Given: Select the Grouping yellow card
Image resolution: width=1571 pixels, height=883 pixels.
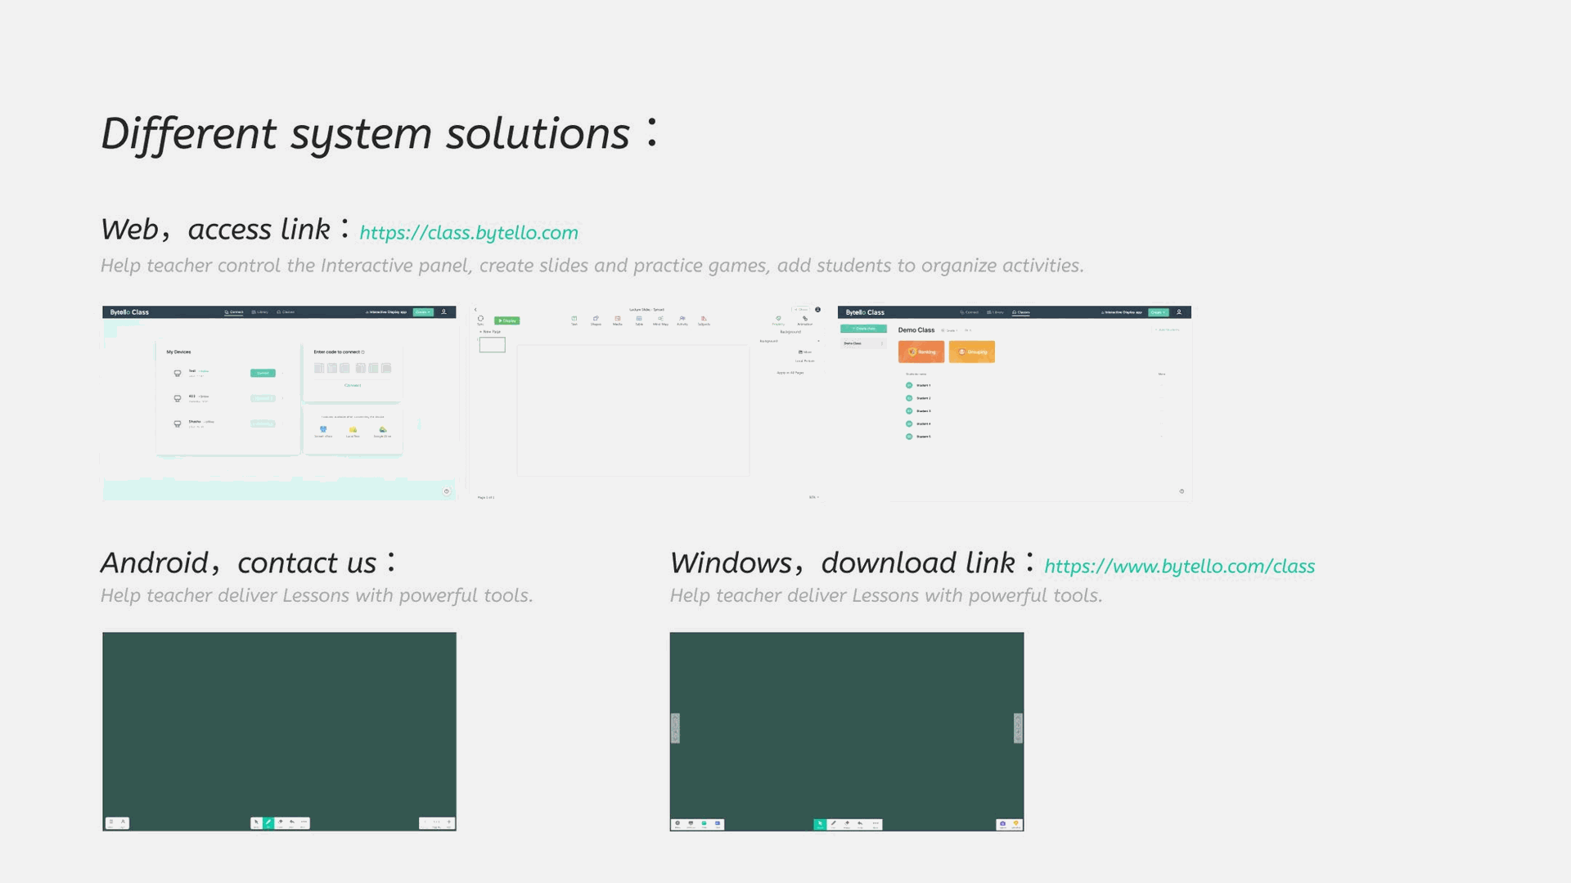Looking at the screenshot, I should click(971, 352).
